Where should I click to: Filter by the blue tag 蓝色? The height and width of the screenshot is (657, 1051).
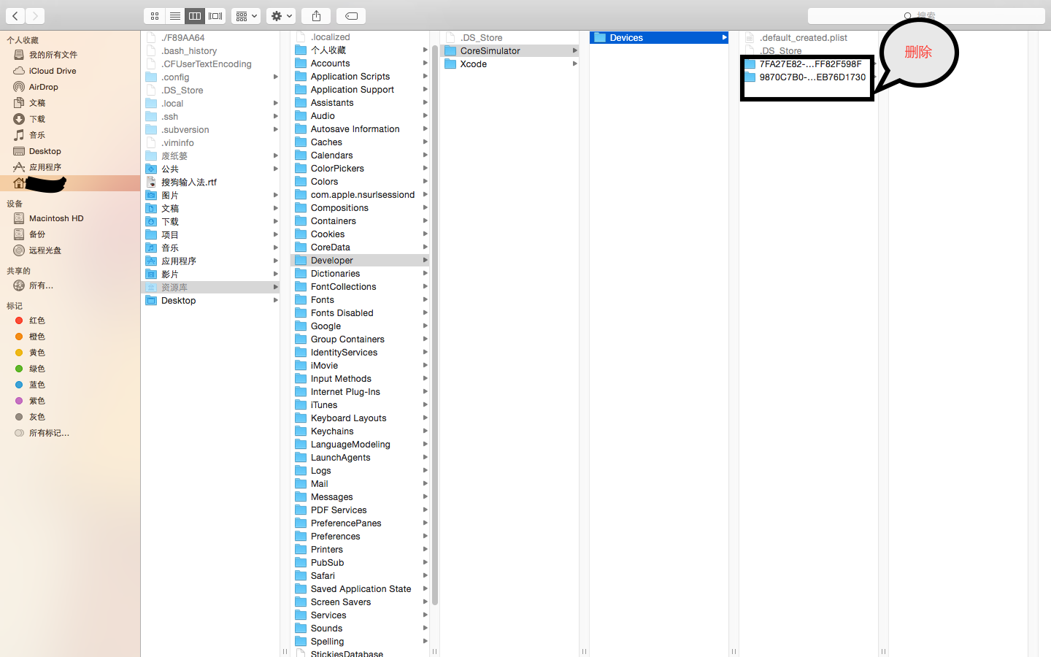[x=70, y=385]
